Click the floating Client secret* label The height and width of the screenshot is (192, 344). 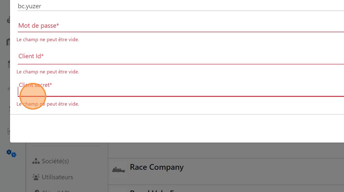(x=35, y=85)
